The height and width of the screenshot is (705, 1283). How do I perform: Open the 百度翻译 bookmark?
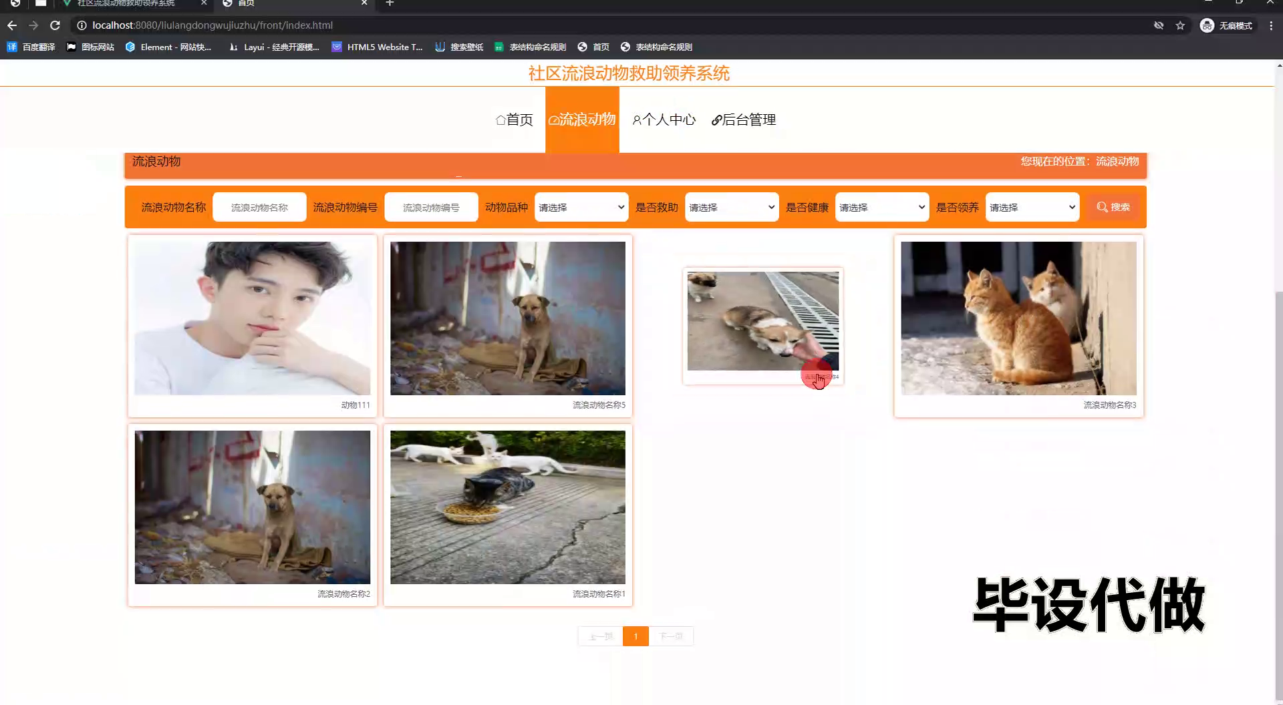[31, 47]
